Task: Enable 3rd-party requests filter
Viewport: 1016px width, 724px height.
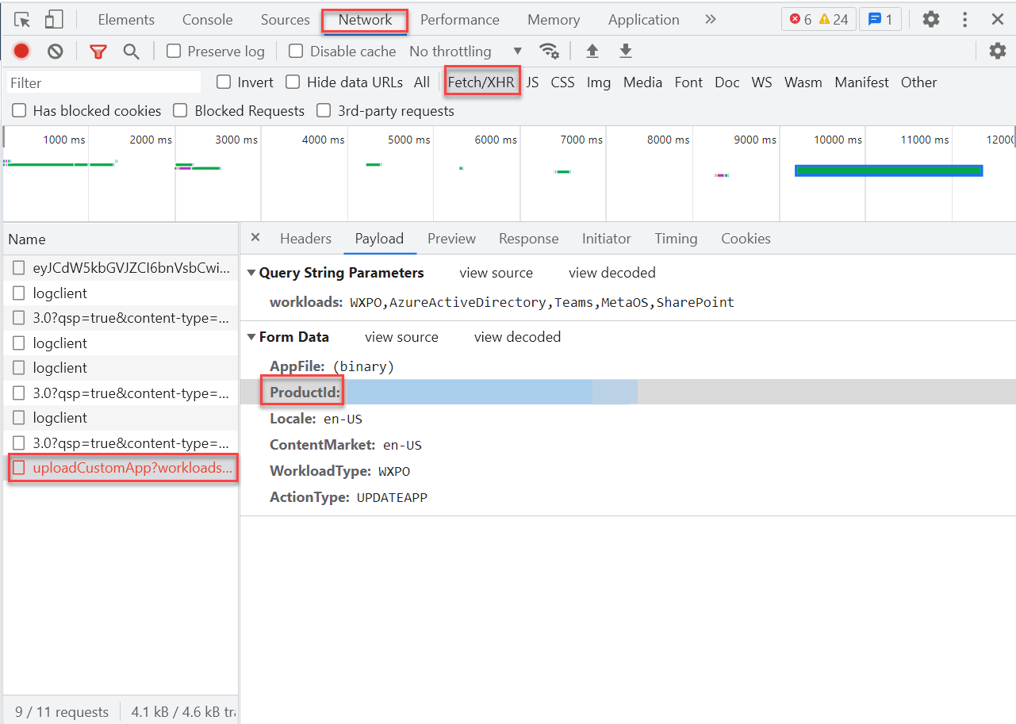Action: click(x=324, y=111)
